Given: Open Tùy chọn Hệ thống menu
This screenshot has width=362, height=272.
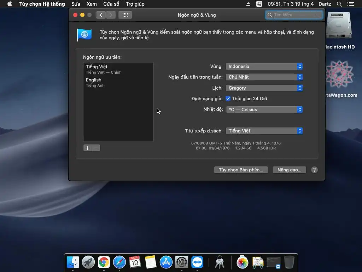Looking at the screenshot, I should click(x=42, y=4).
